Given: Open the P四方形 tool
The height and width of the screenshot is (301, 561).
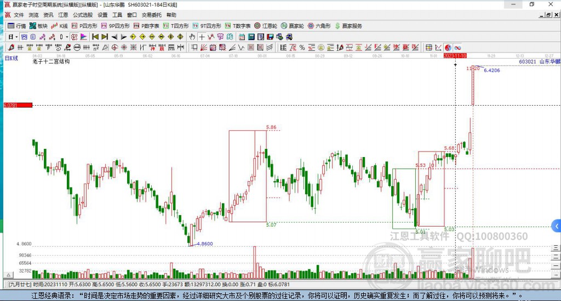Looking at the screenshot, I should (84, 26).
